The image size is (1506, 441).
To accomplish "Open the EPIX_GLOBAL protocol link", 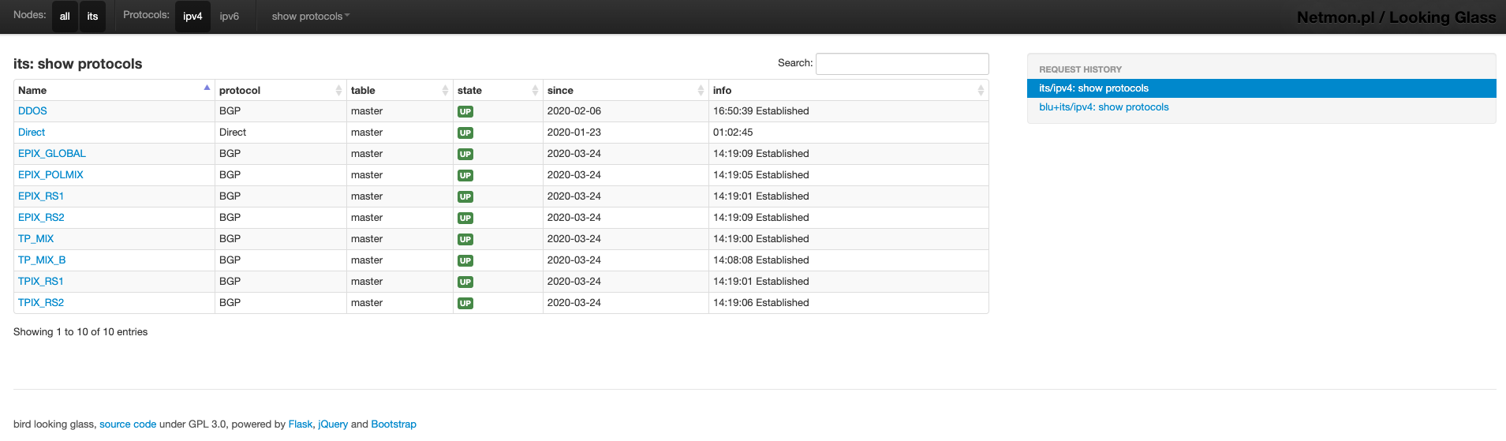I will click(x=52, y=154).
